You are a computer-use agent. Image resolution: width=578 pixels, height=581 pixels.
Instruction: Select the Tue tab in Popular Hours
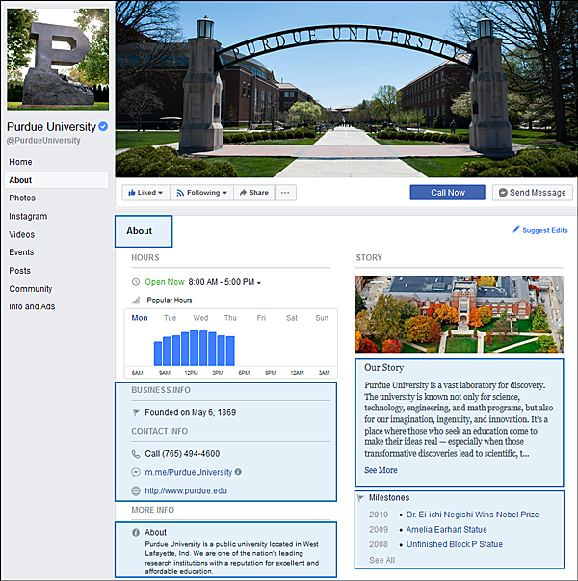[170, 318]
